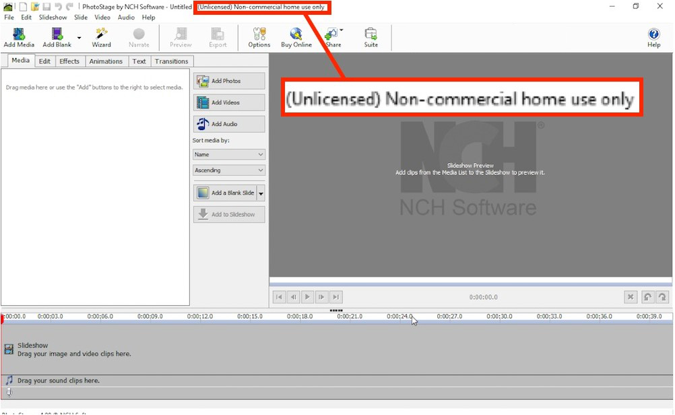Play the slideshow preview
This screenshot has height=415, width=675.
(x=307, y=296)
